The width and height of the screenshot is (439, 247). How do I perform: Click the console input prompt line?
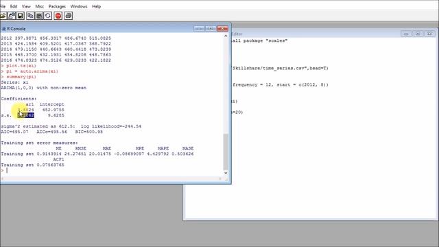(112, 170)
